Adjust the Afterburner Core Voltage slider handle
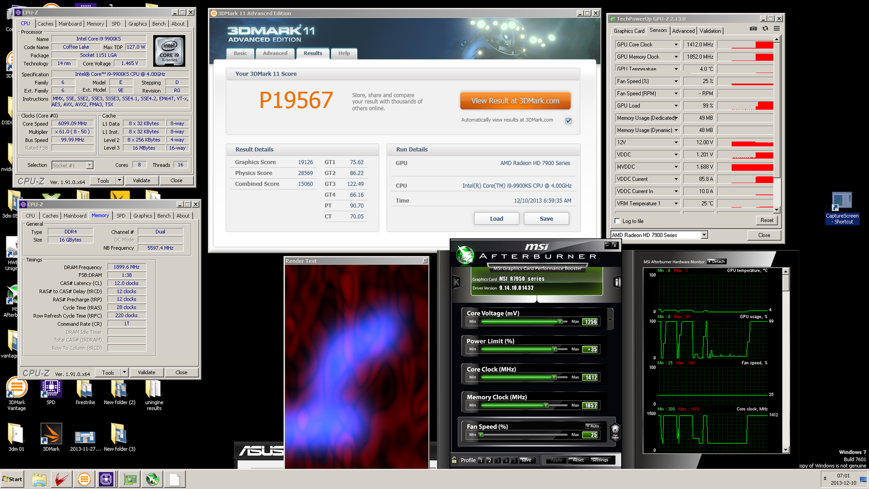Screen dimensions: 869x489 pyautogui.click(x=560, y=321)
